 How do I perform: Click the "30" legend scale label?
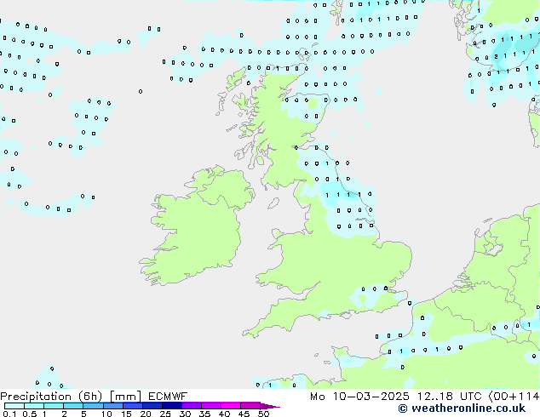coord(185,414)
